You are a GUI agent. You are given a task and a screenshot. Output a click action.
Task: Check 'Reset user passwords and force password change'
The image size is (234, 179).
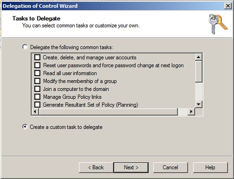coord(37,65)
